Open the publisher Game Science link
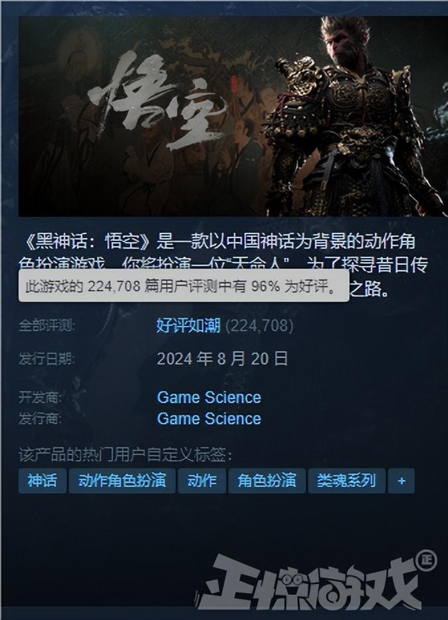Image resolution: width=448 pixels, height=620 pixels. pyautogui.click(x=209, y=418)
